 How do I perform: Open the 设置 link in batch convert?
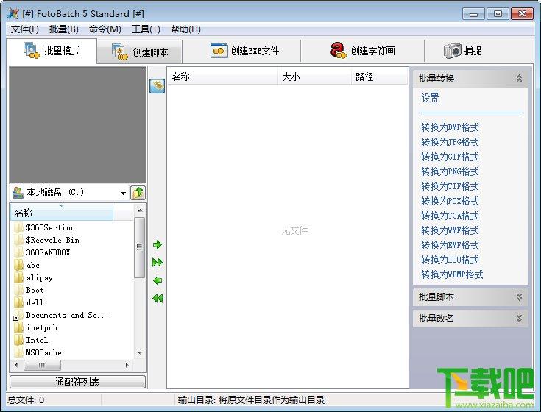pyautogui.click(x=430, y=99)
